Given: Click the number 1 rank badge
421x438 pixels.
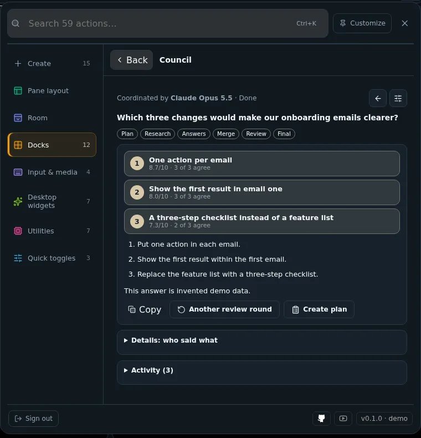Looking at the screenshot, I should pos(137,164).
